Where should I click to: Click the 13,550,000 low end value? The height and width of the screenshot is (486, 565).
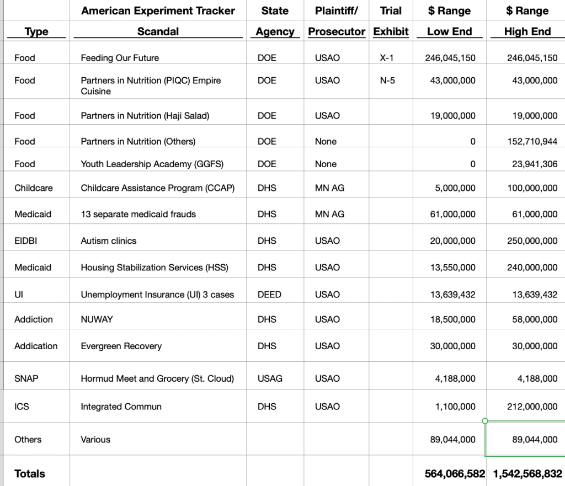pos(452,268)
